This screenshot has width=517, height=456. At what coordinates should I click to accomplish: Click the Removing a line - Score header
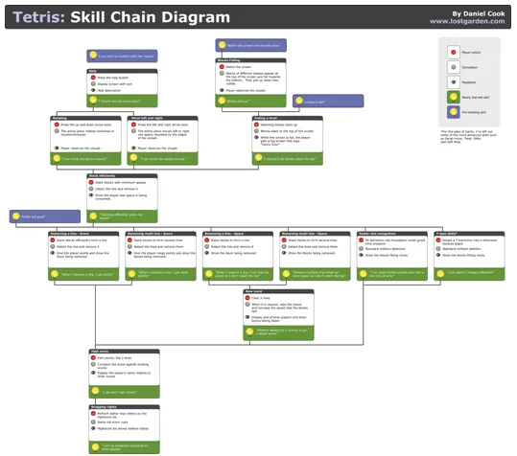click(83, 234)
